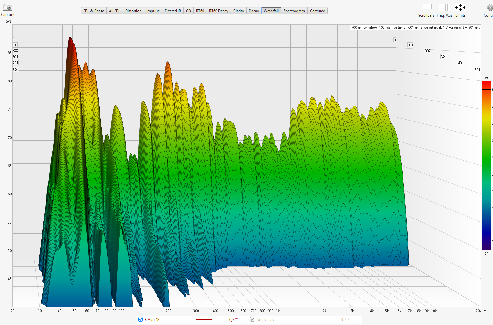Switch to the Distortion tab
This screenshot has width=493, height=325.
[133, 11]
